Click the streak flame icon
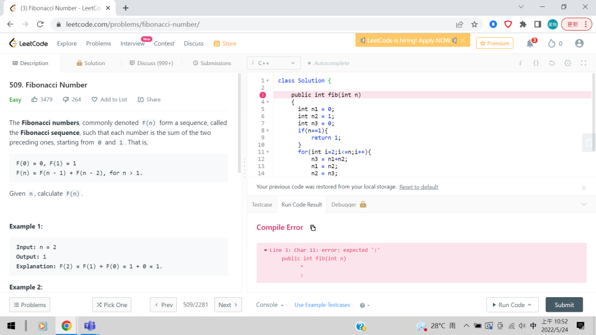596x335 pixels. 552,43
